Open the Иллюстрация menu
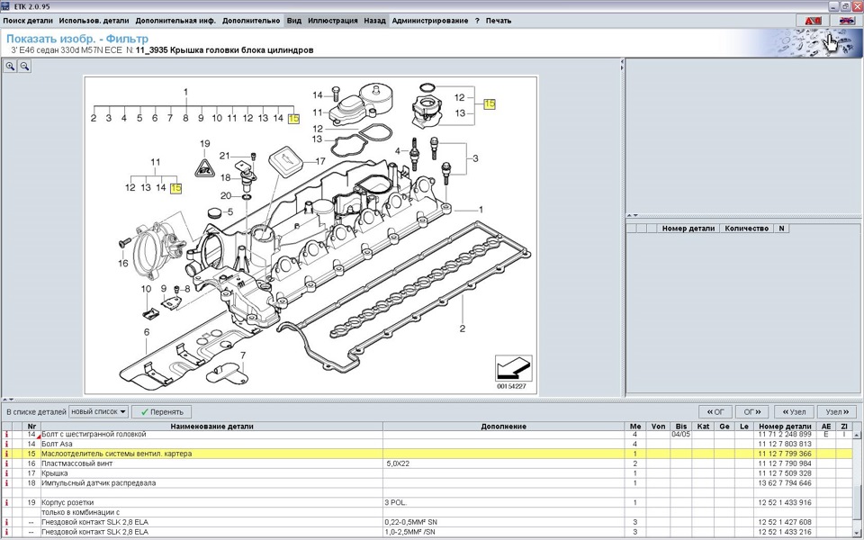Screen dimensions: 864x540 click(332, 21)
